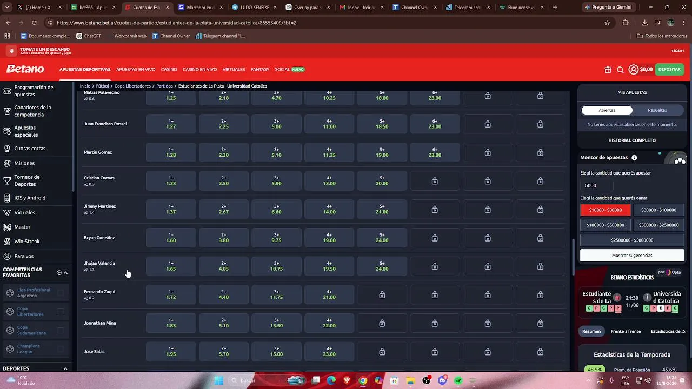
Task: Click the bet amount field showing 5000
Action: [x=596, y=185]
